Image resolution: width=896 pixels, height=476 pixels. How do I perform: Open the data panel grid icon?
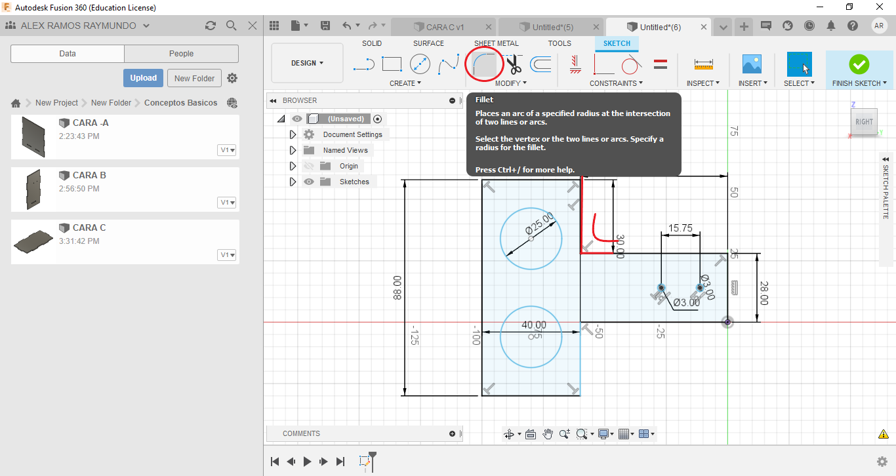(274, 26)
